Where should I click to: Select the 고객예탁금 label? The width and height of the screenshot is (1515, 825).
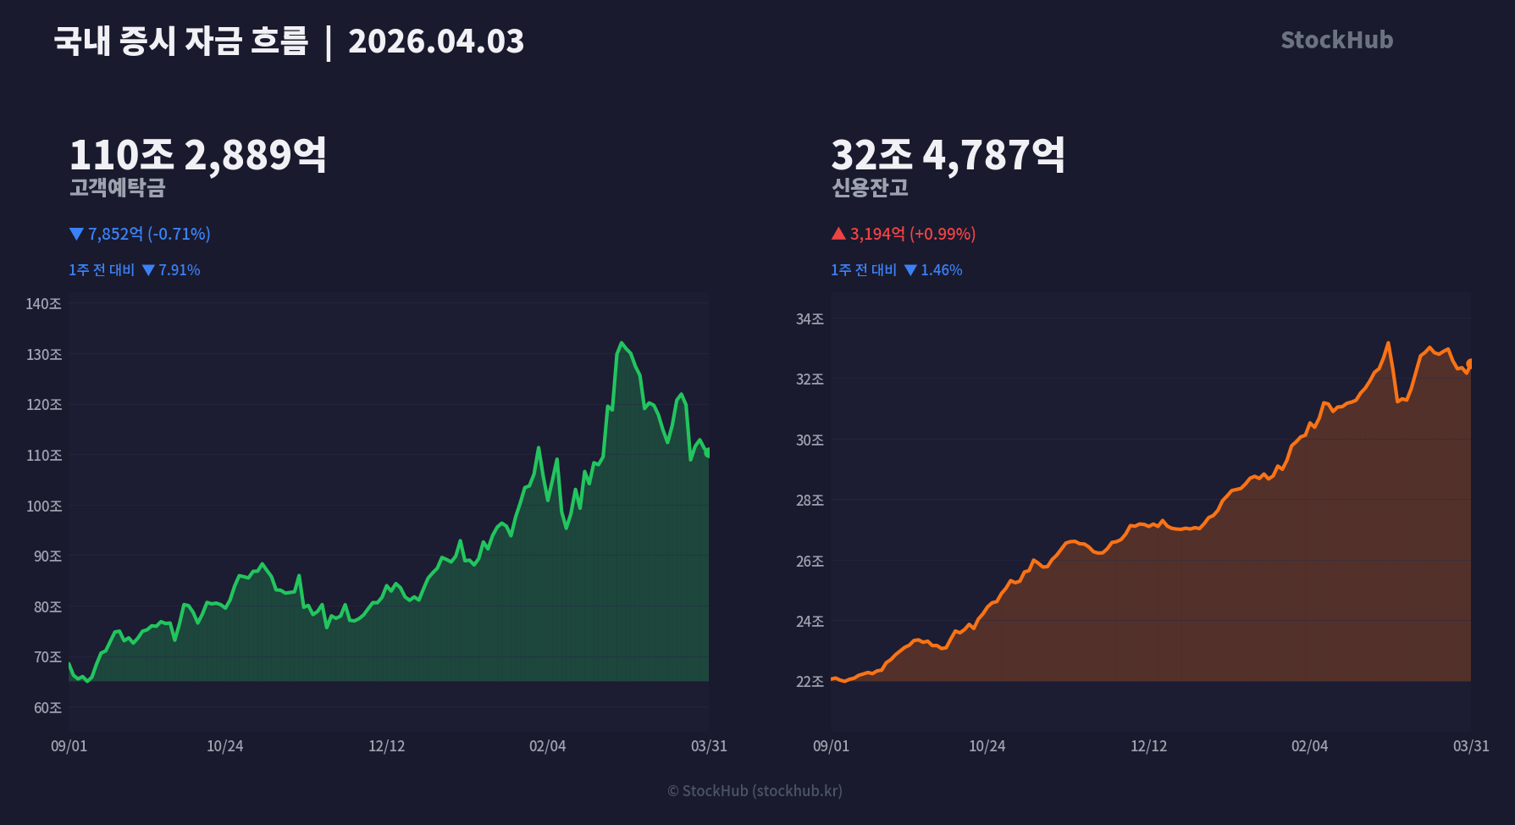[x=117, y=187]
